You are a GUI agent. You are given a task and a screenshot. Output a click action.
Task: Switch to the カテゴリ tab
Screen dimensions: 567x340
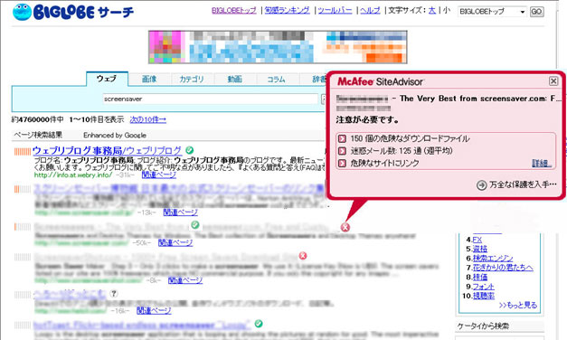192,79
